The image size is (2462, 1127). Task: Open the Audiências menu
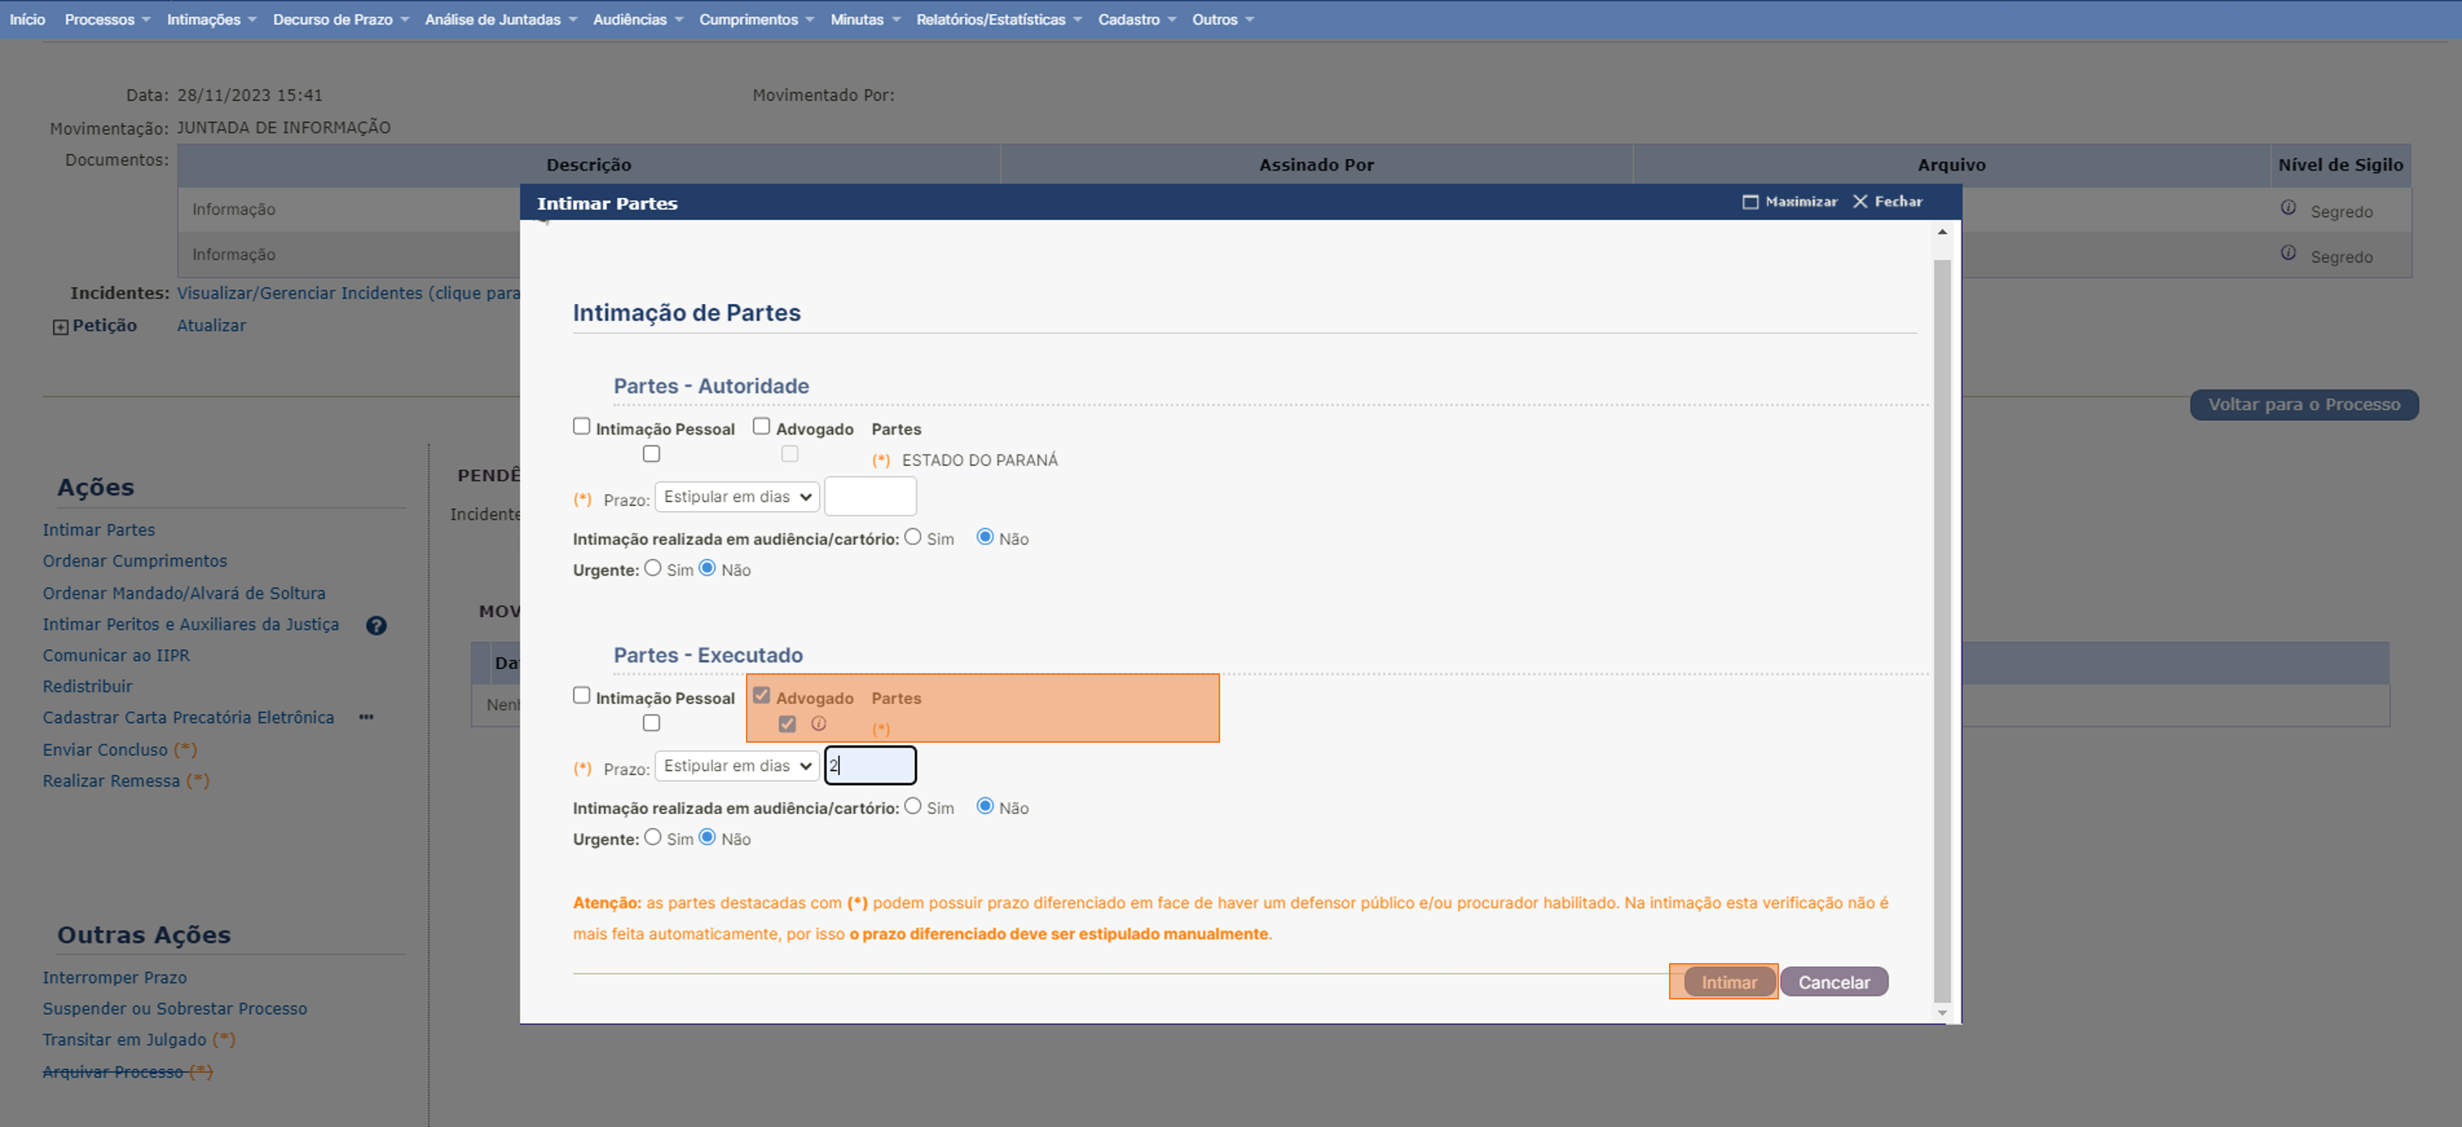coord(637,19)
